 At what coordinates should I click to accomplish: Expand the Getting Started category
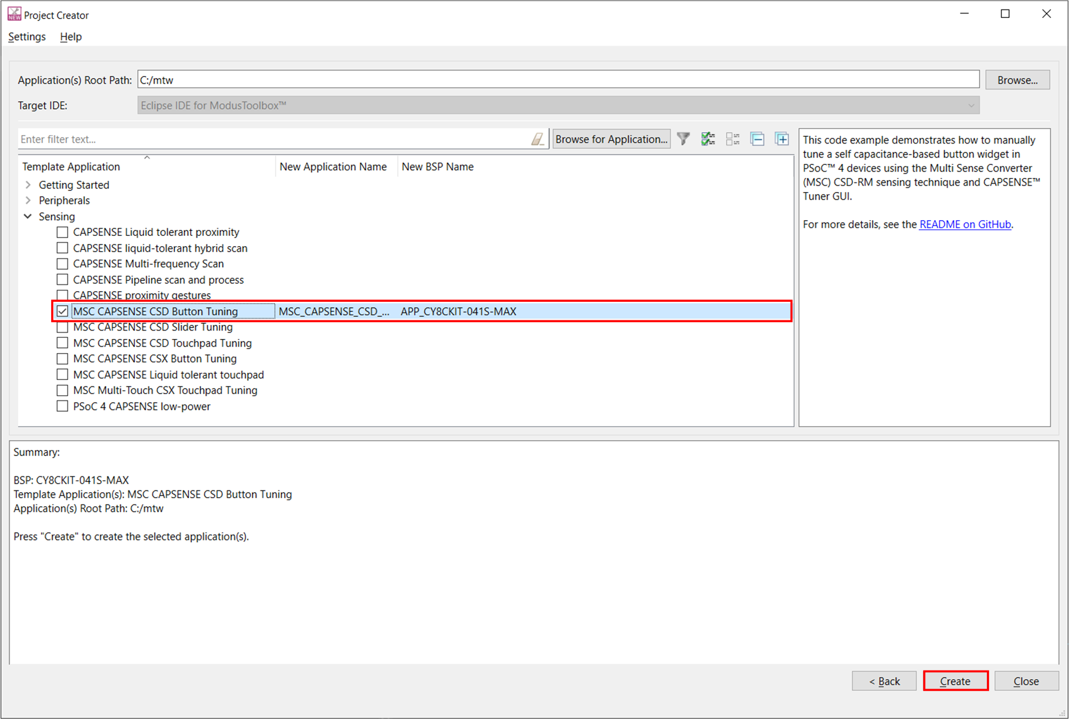point(28,185)
